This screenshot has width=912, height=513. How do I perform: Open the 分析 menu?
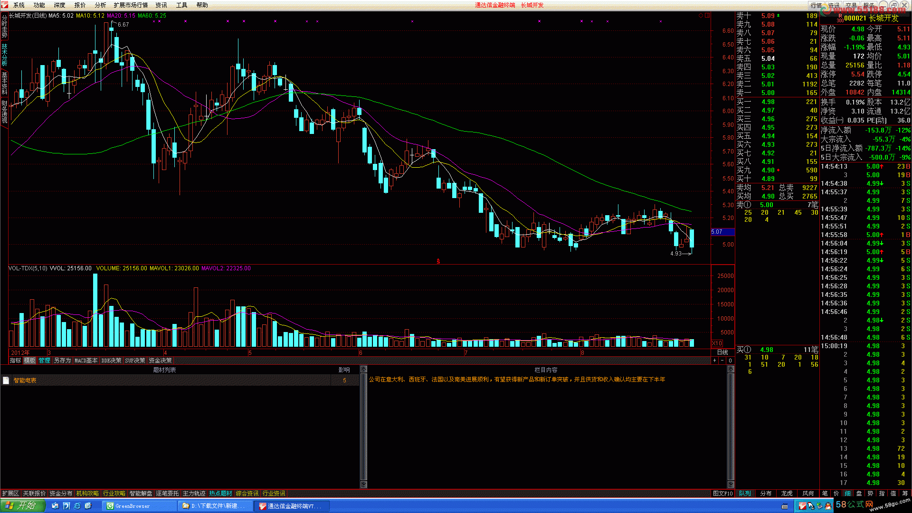click(100, 5)
